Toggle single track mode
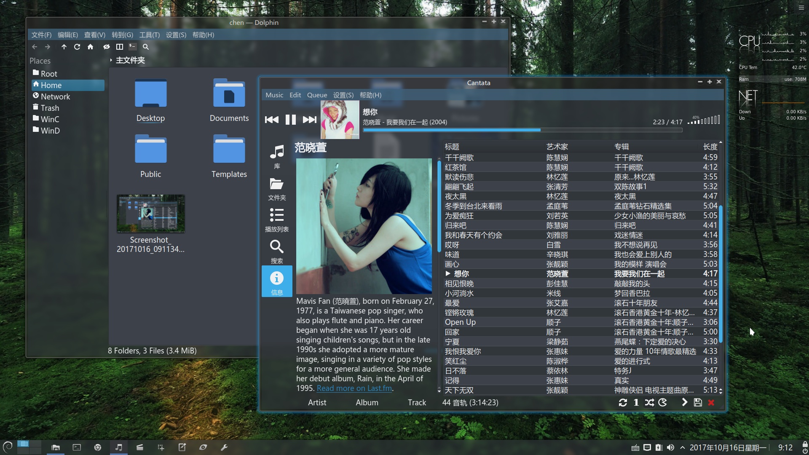This screenshot has width=809, height=455. click(636, 403)
